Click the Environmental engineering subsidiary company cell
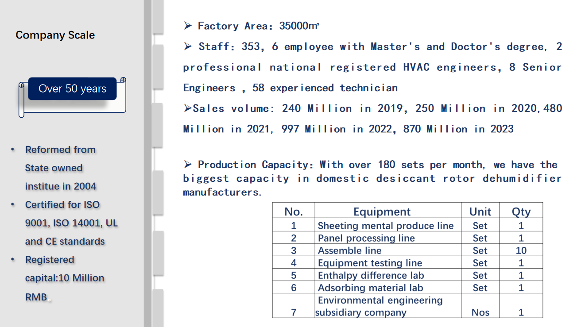 [x=380, y=306]
